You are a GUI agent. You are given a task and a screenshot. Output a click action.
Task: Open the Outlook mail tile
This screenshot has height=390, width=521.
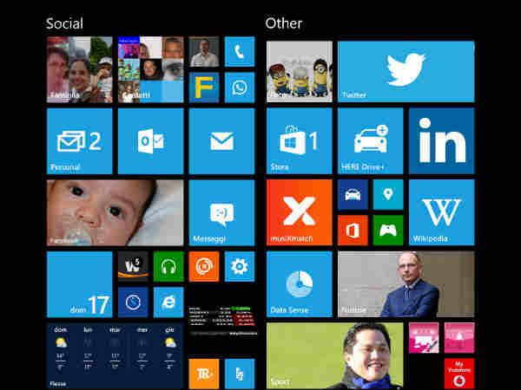click(x=150, y=140)
